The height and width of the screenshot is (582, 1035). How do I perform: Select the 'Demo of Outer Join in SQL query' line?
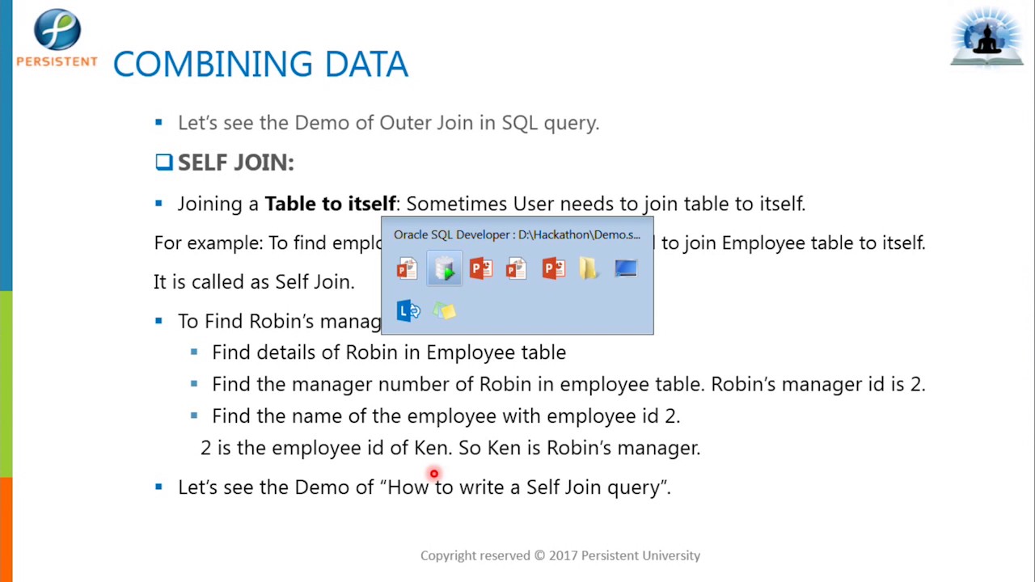point(388,123)
